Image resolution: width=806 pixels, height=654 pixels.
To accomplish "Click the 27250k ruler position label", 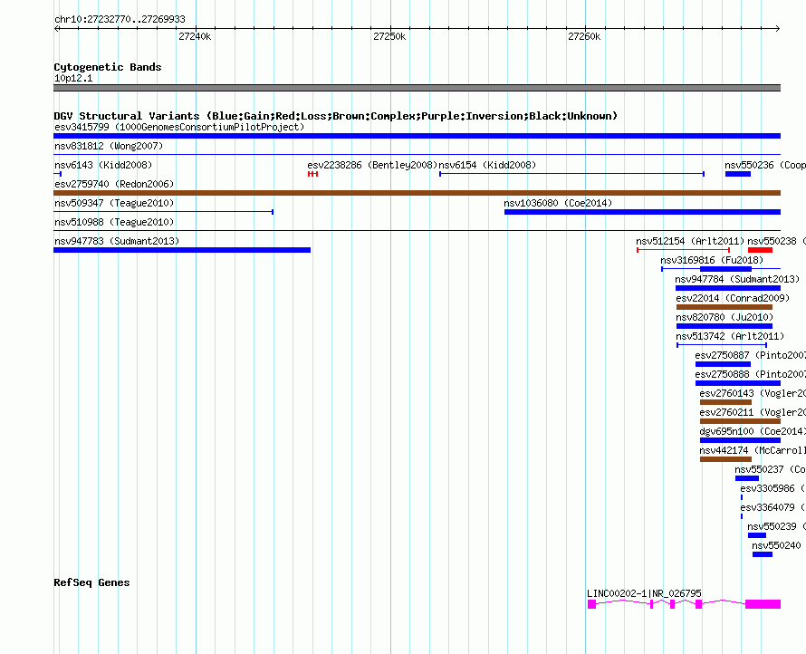I will 389,36.
